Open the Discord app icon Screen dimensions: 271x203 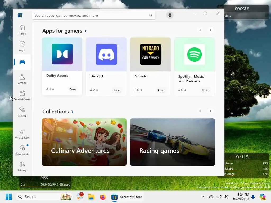(x=106, y=54)
